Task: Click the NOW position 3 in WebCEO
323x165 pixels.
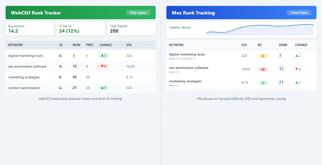Action: tap(74, 55)
